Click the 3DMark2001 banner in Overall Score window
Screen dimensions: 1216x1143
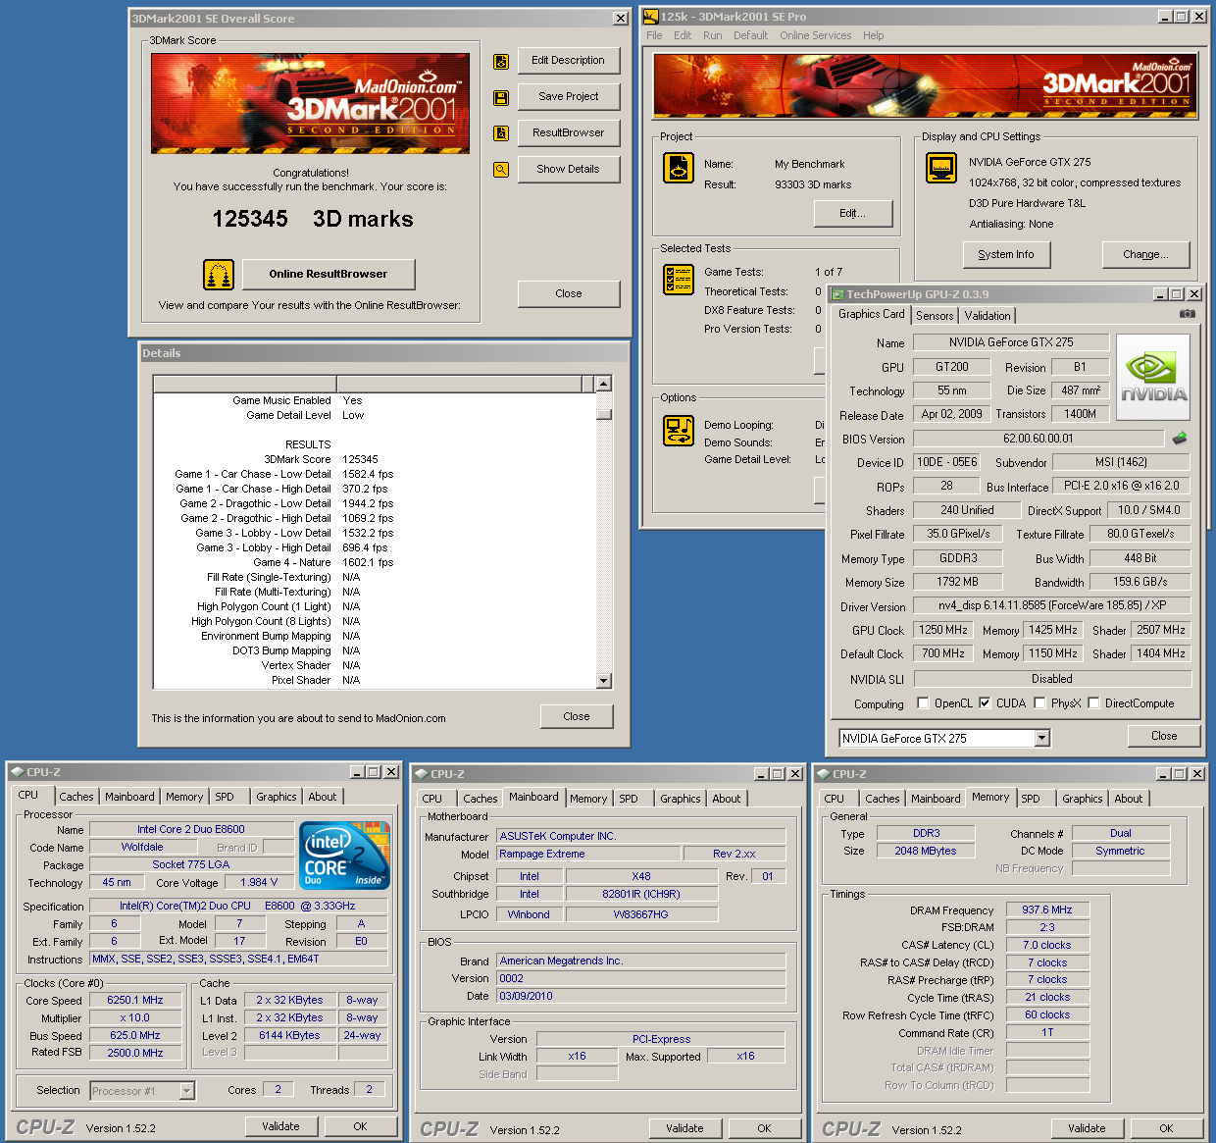(x=310, y=104)
